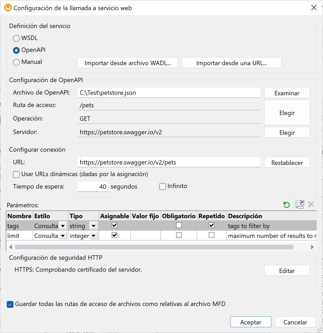Click the red delete parameter icon
Image resolution: width=323 pixels, height=333 pixels.
[x=311, y=204]
